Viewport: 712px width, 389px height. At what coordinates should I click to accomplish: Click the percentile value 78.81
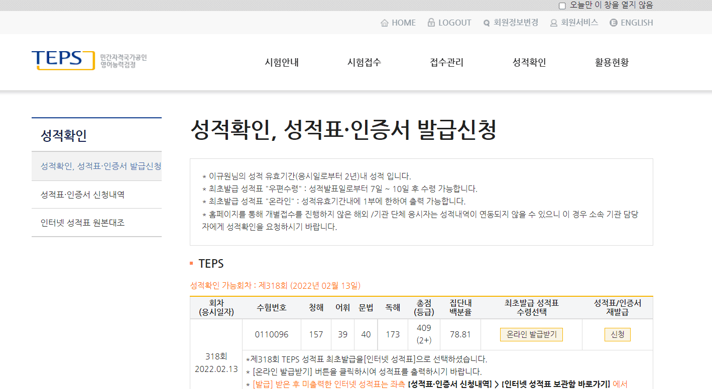[460, 334]
